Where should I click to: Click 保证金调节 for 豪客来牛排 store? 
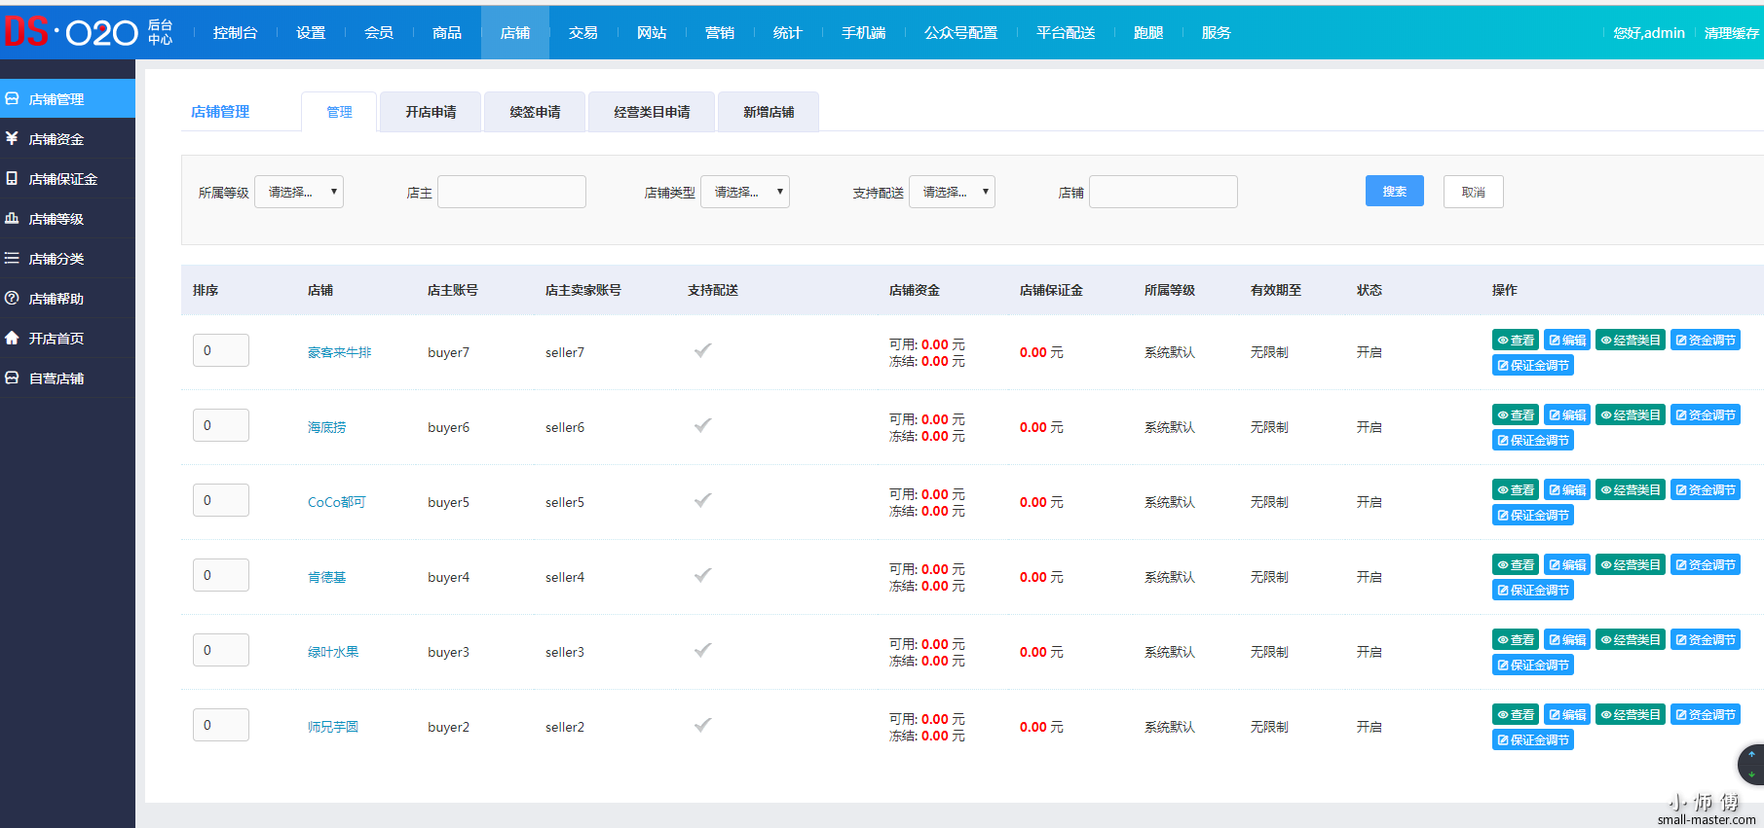pos(1533,366)
